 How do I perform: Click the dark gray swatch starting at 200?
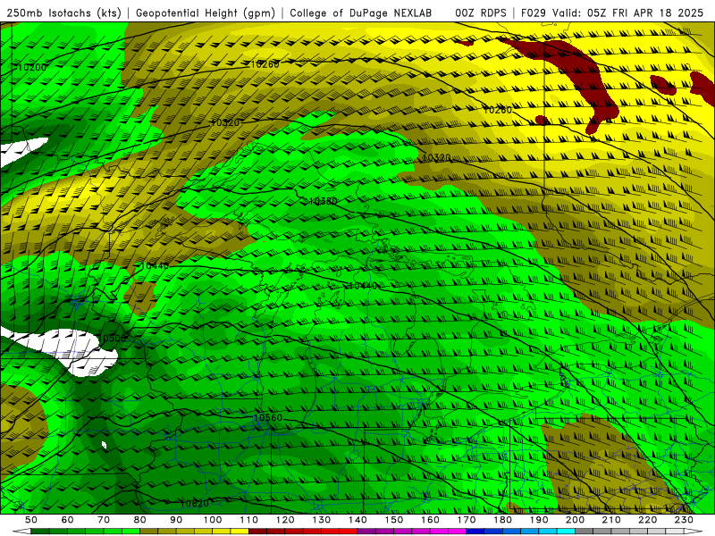point(584,532)
